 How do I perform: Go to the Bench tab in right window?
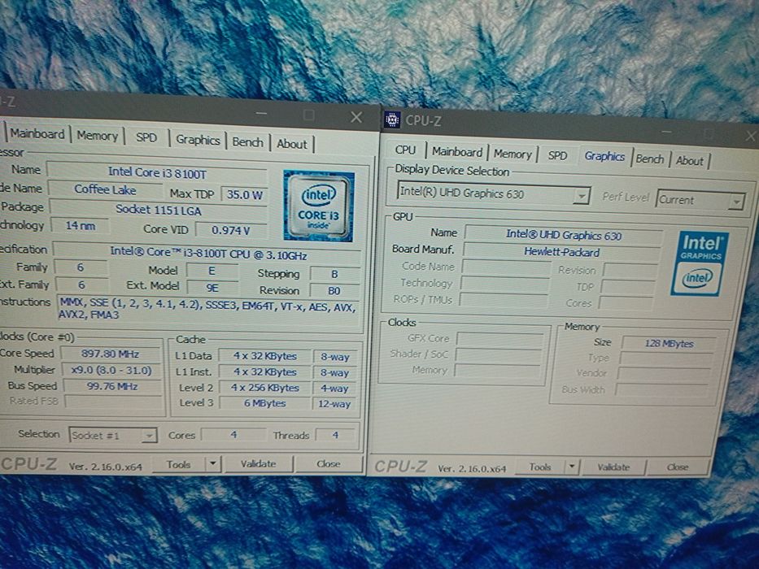pyautogui.click(x=650, y=159)
